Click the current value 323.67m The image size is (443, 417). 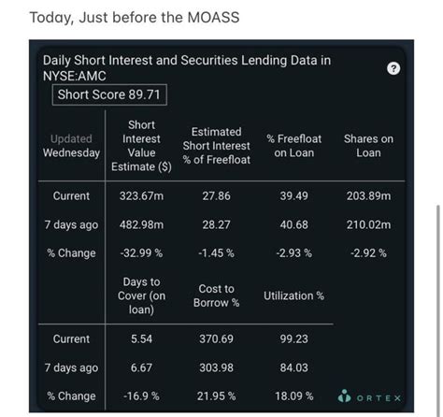pyautogui.click(x=141, y=196)
